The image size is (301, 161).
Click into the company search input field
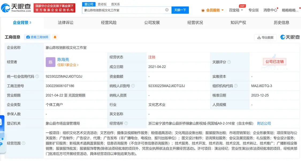pyautogui.click(x=123, y=10)
